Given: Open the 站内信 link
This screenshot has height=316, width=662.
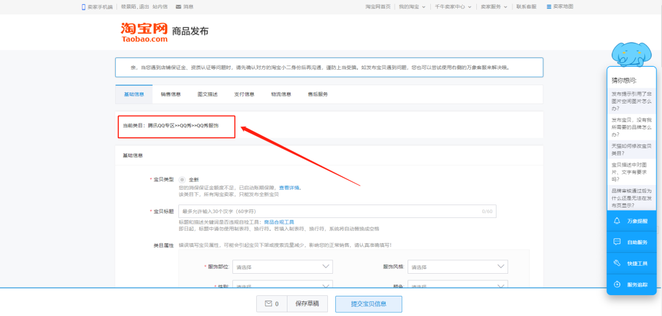Looking at the screenshot, I should coord(160,7).
